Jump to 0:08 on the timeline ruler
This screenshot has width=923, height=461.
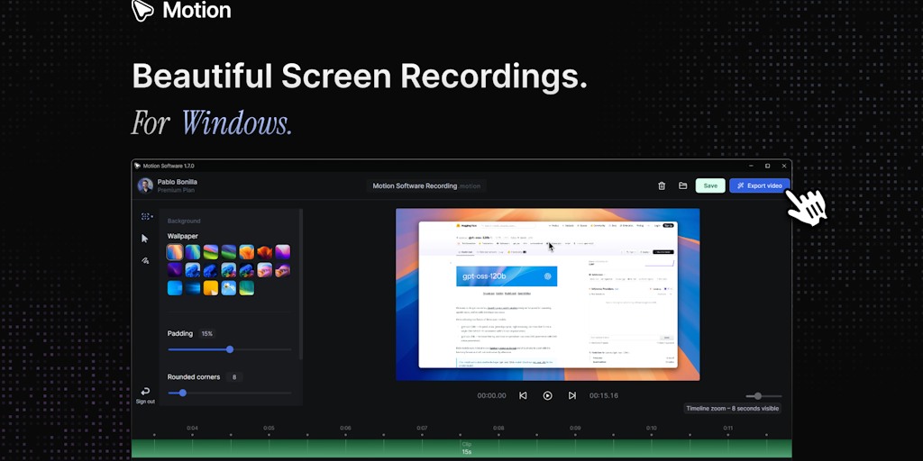coord(498,428)
